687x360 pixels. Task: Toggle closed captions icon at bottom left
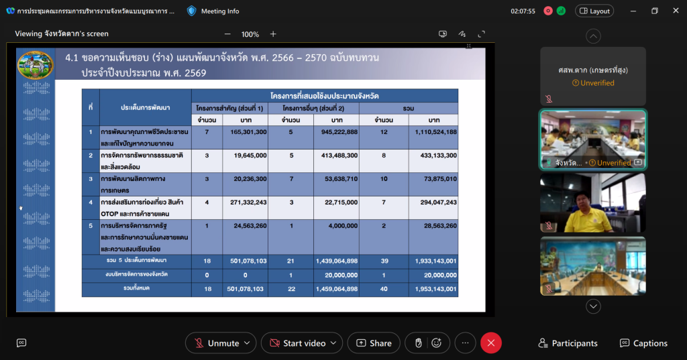(x=21, y=343)
